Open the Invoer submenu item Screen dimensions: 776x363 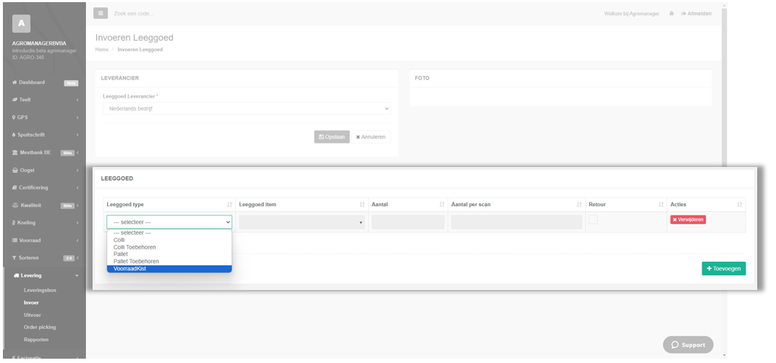(31, 303)
